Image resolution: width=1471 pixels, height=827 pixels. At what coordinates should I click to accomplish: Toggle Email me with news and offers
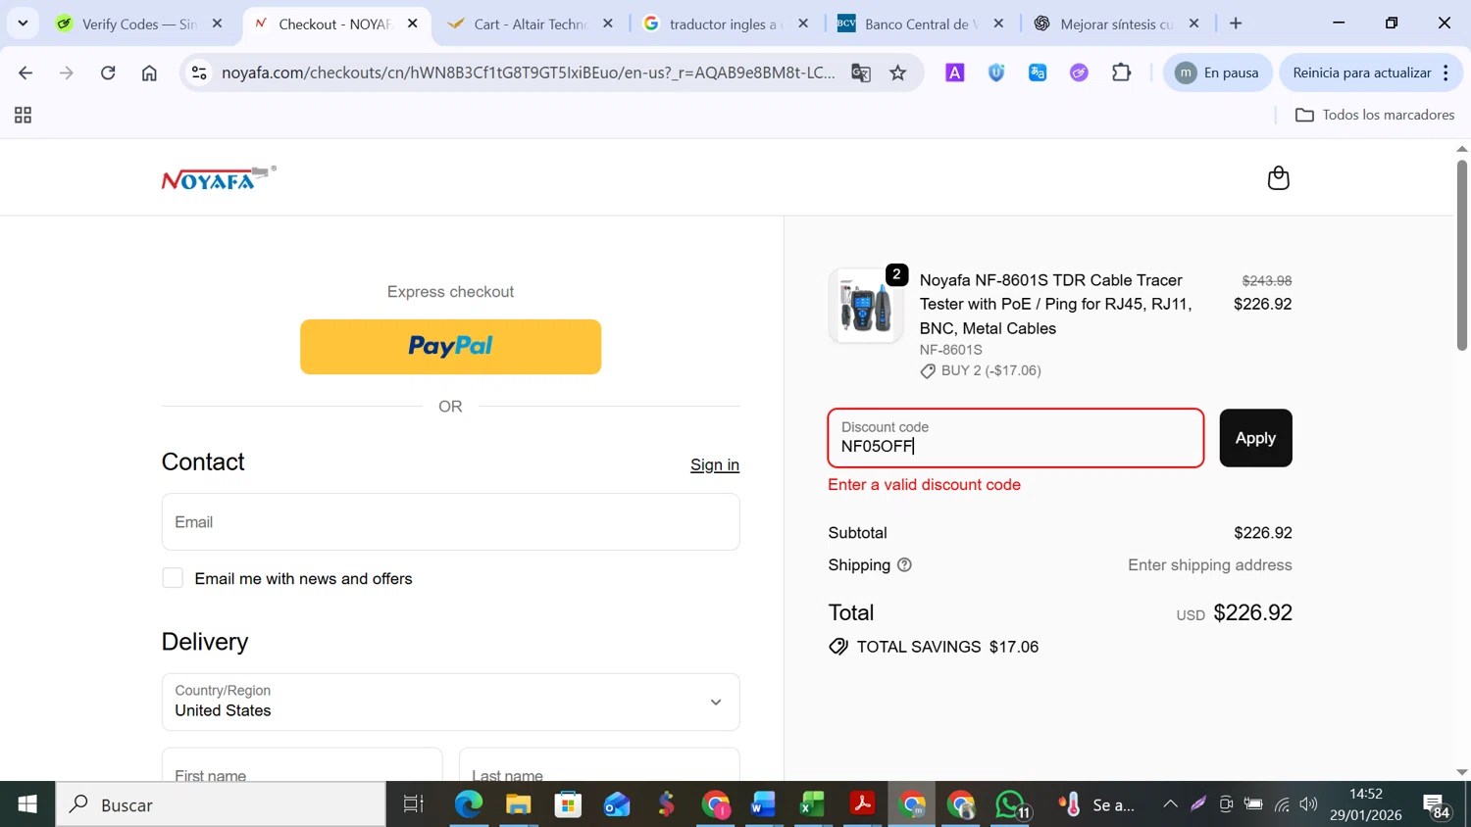coord(173,578)
